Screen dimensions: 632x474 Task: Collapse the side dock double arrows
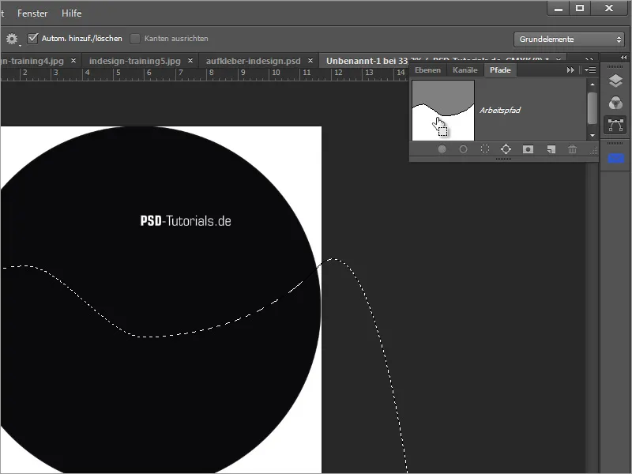tap(623, 58)
